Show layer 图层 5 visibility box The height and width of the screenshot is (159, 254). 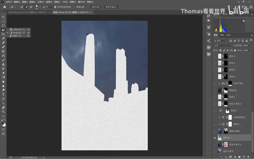[215, 56]
